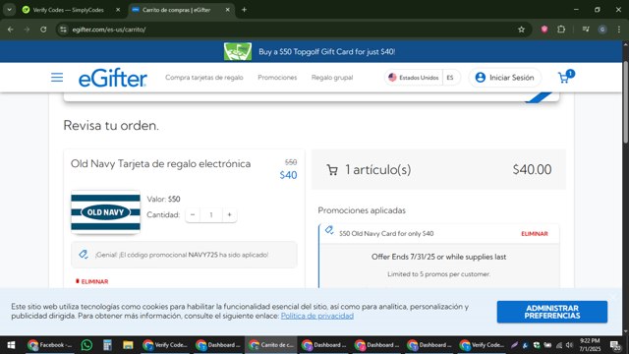The height and width of the screenshot is (354, 629).
Task: Open the Política de privacidad link
Action: [x=317, y=316]
